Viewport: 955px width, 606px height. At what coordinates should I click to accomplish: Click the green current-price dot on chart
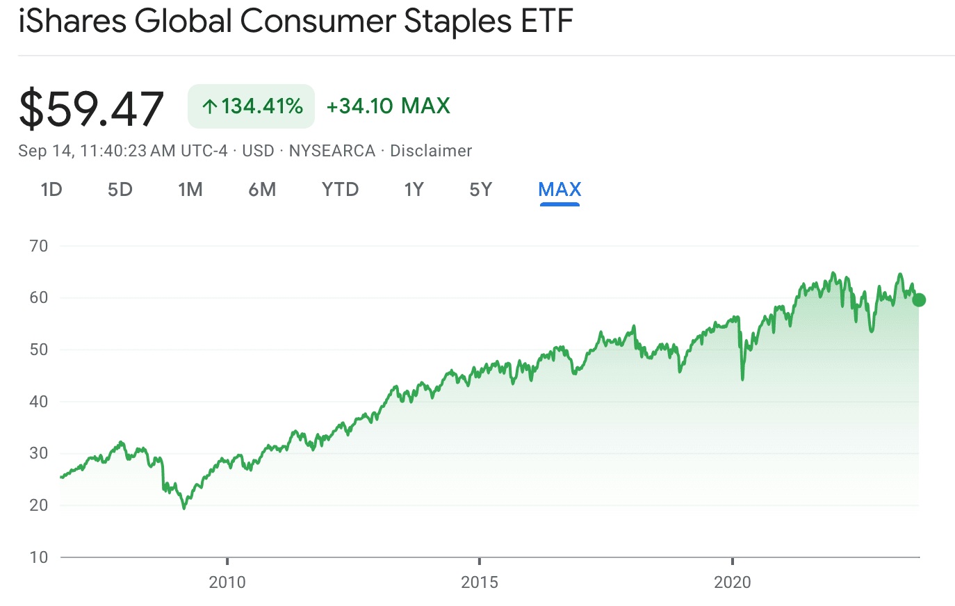coord(919,300)
